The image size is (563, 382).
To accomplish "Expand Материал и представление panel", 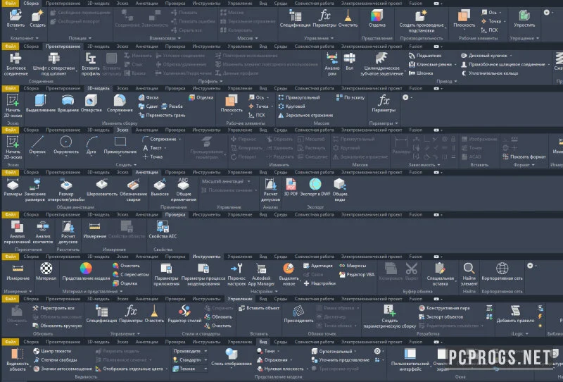I will [x=92, y=292].
